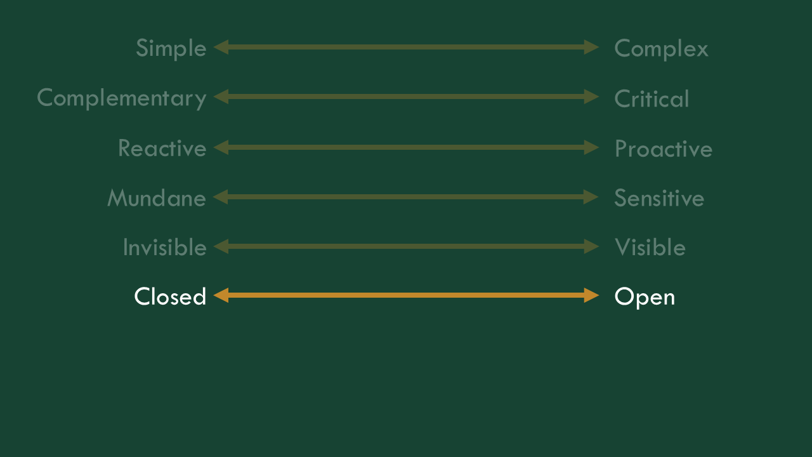Click the Invisible–Visible double arrow
The width and height of the screenshot is (812, 457).
406,246
